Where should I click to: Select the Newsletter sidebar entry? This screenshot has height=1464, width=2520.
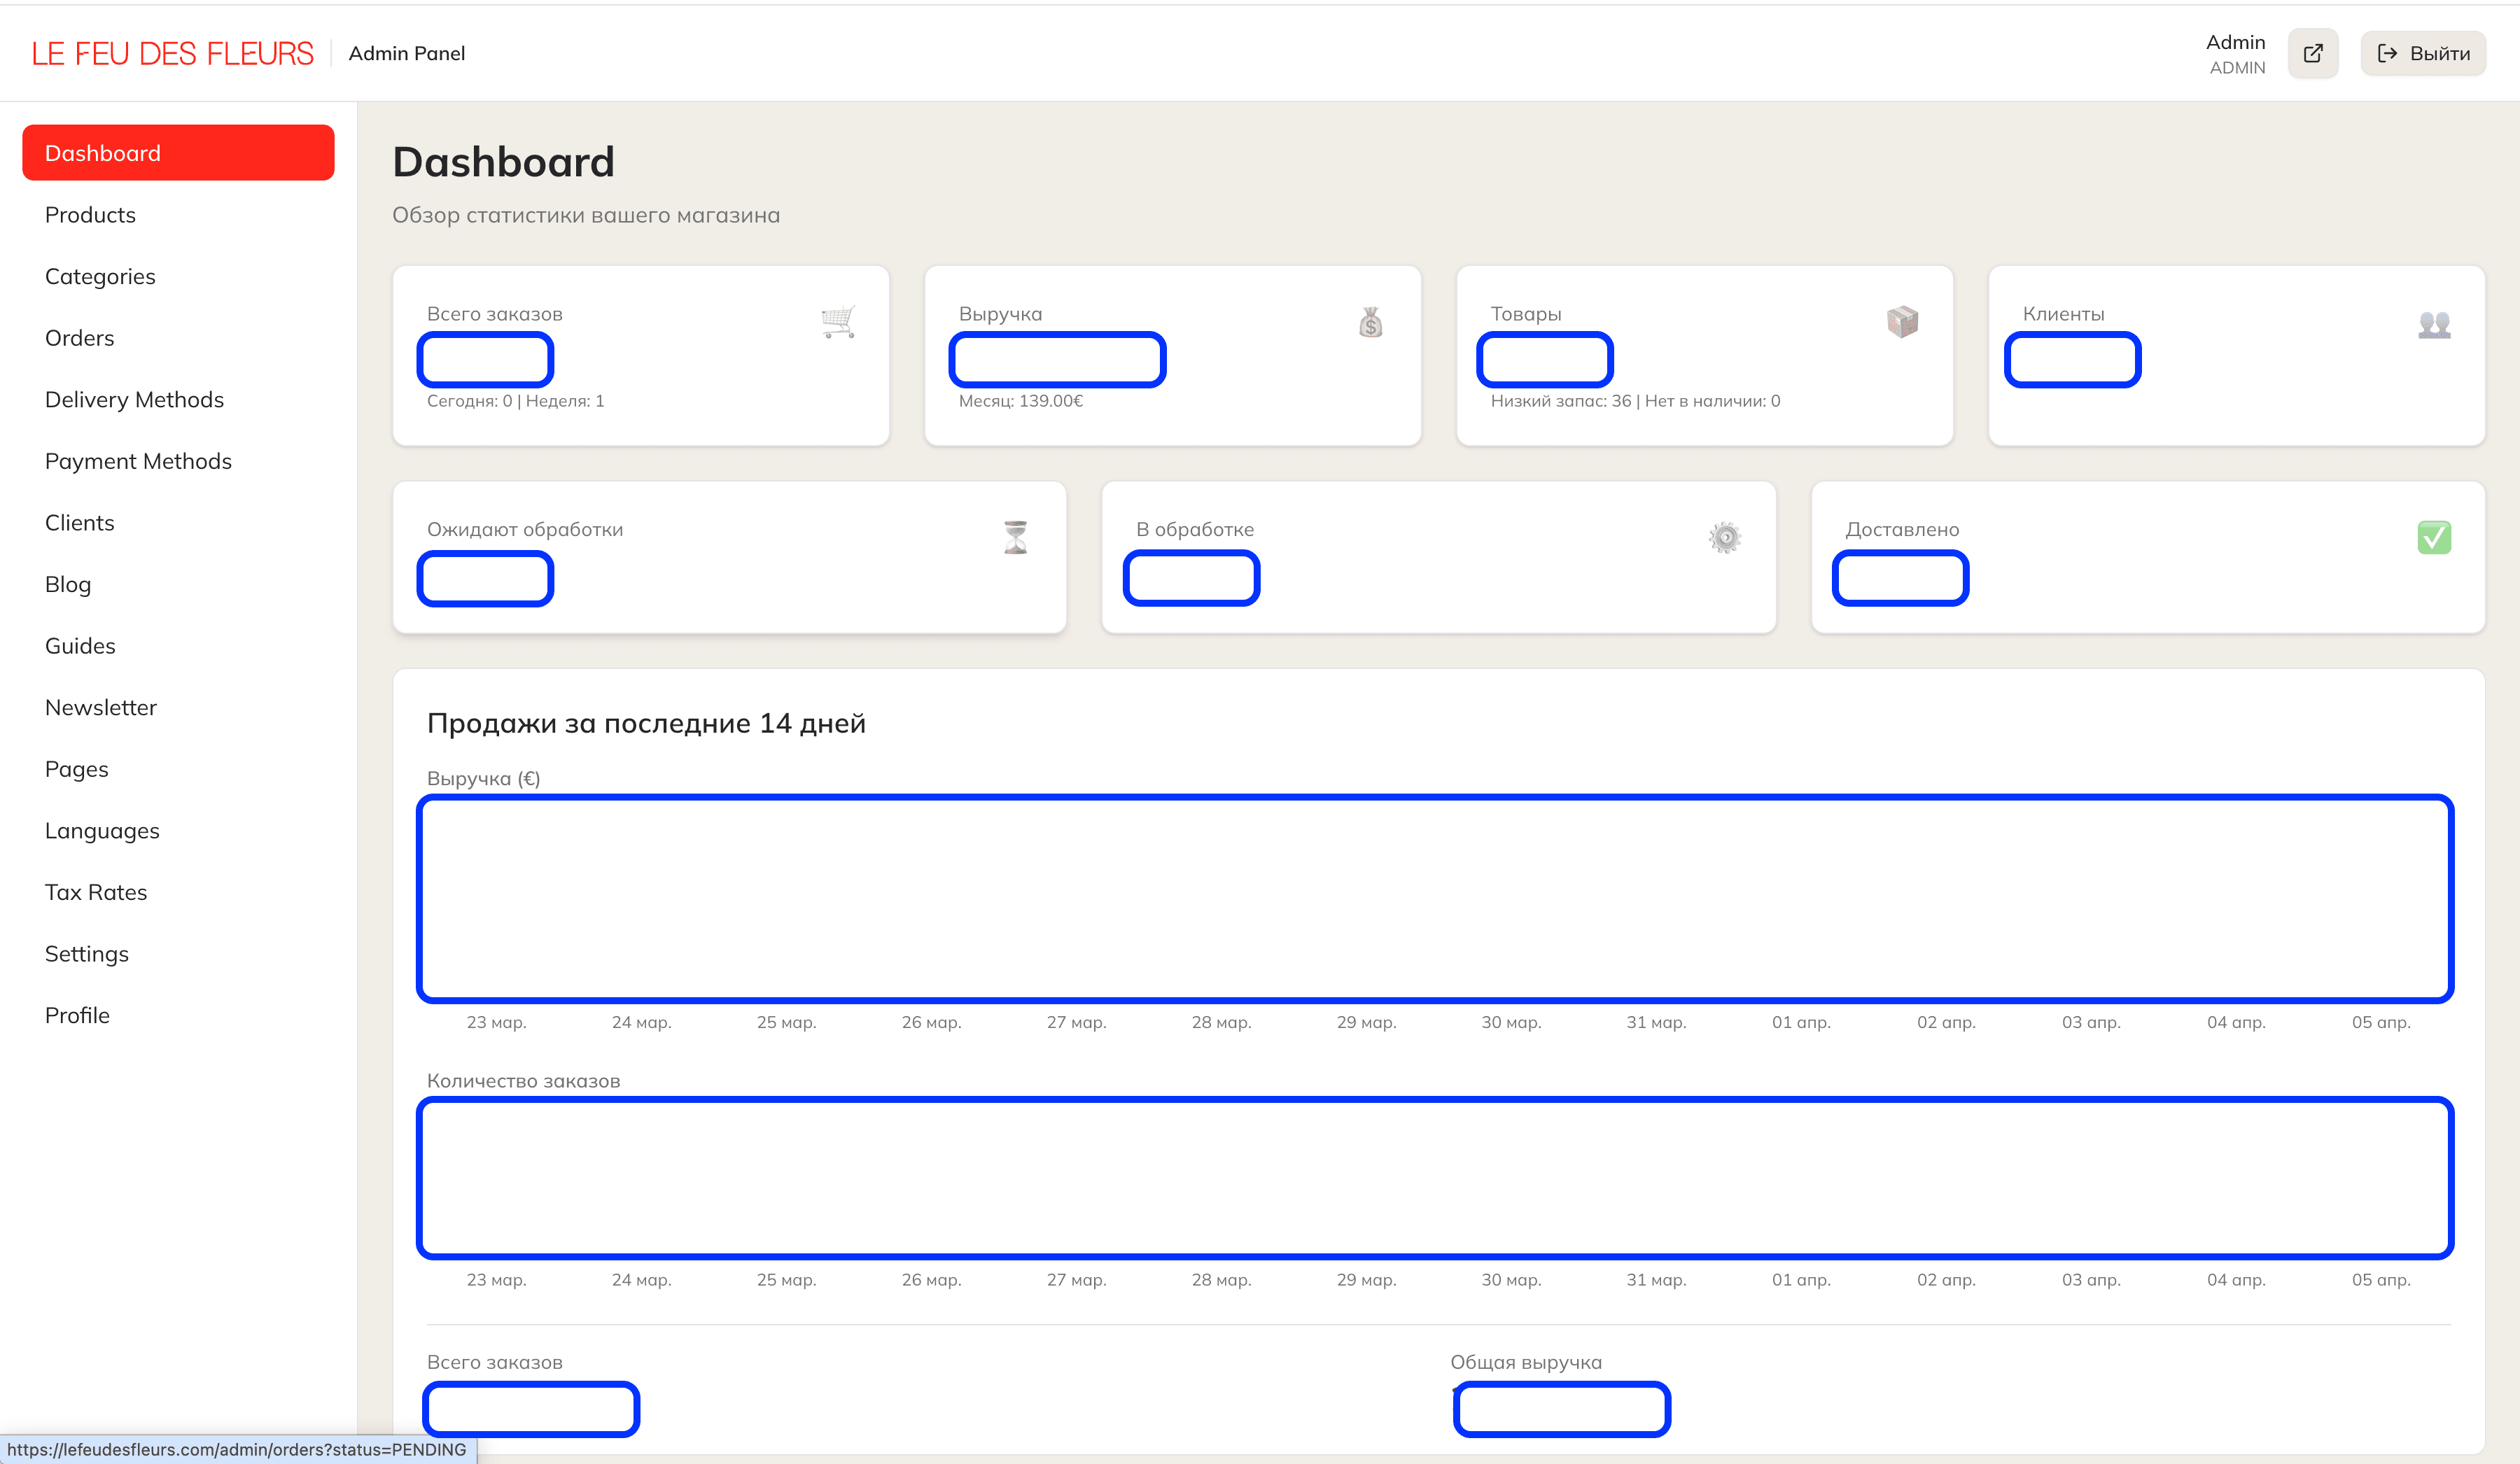tap(101, 708)
